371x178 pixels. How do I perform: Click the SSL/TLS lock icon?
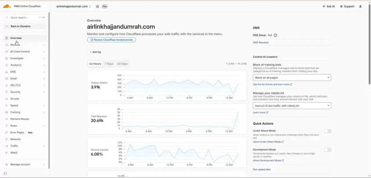tap(6, 85)
